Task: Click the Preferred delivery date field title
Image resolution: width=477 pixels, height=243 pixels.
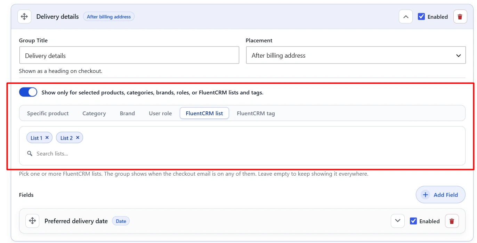Action: click(x=76, y=221)
